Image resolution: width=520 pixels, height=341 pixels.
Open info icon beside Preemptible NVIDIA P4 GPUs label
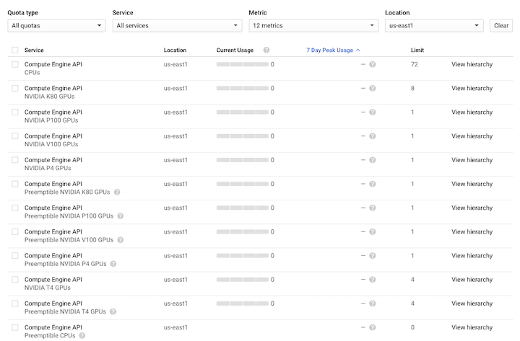click(x=113, y=264)
